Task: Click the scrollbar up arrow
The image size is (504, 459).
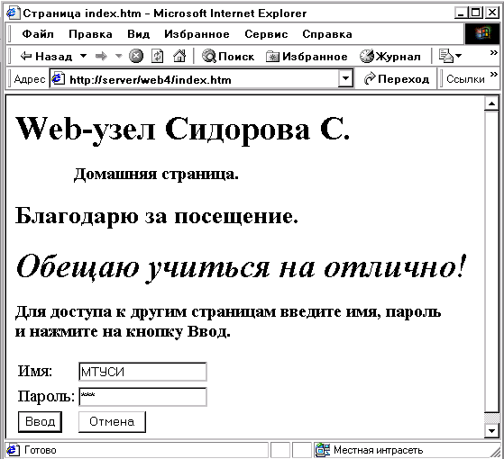Action: [x=491, y=103]
